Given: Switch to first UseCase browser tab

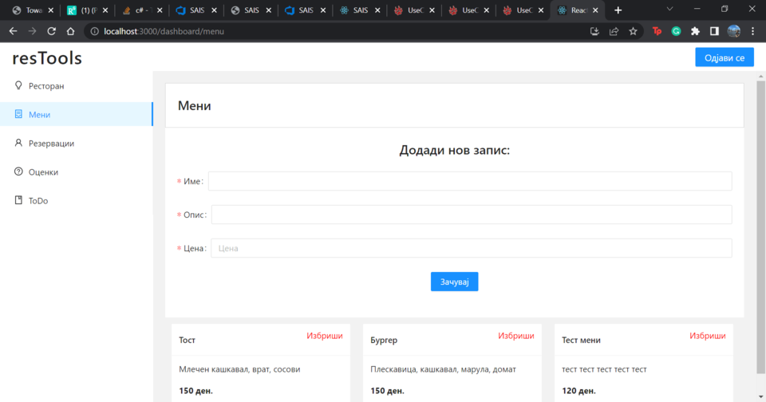Looking at the screenshot, I should click(x=410, y=10).
